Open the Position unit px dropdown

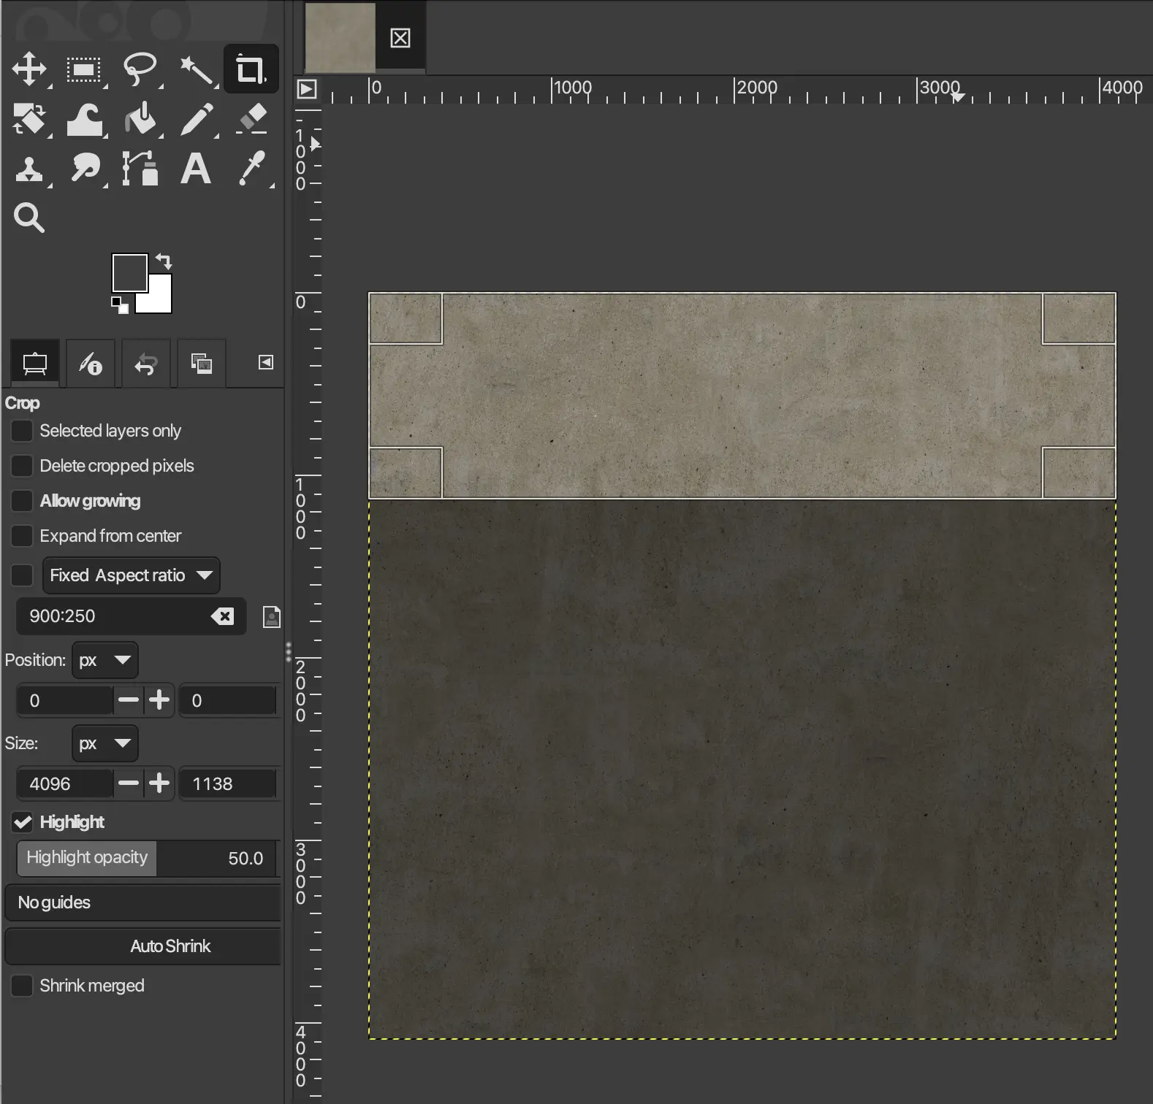coord(105,660)
